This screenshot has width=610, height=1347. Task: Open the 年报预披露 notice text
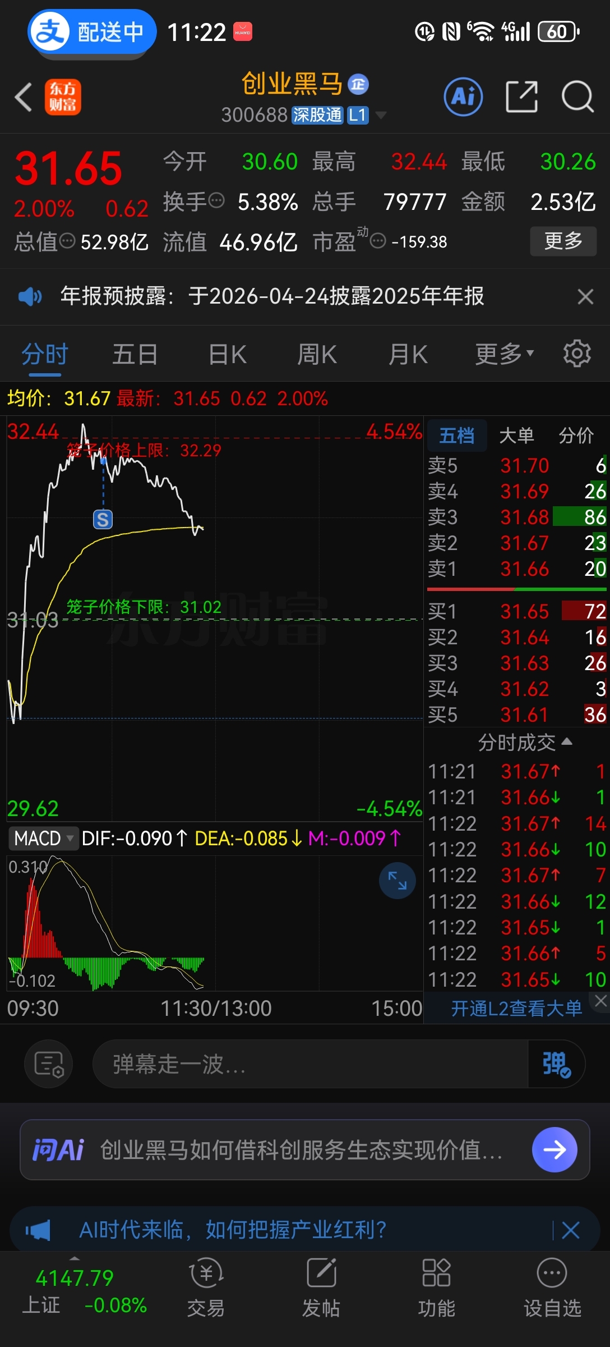click(x=272, y=296)
